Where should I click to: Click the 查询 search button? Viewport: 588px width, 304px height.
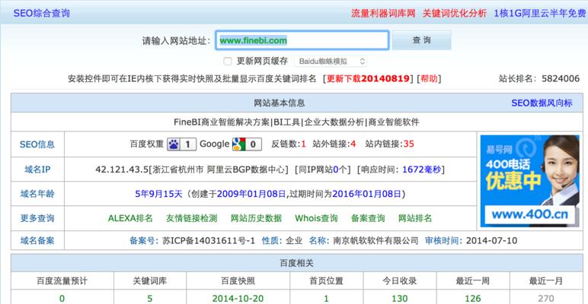click(421, 40)
